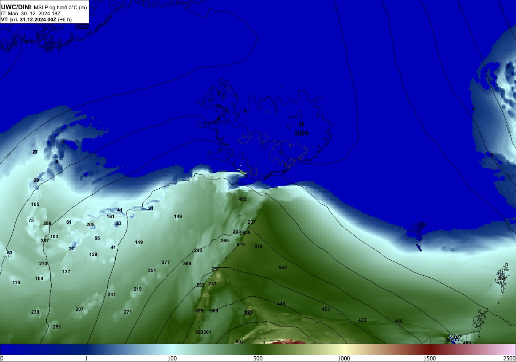
Task: Click the 1020 isobar label on the left edge
Action: (x=7, y=257)
